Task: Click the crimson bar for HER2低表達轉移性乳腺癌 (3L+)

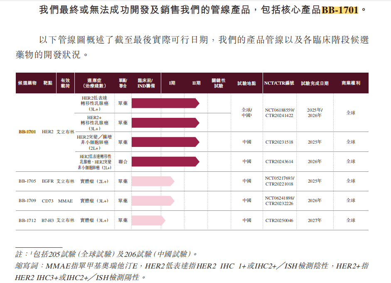Action: (165, 103)
